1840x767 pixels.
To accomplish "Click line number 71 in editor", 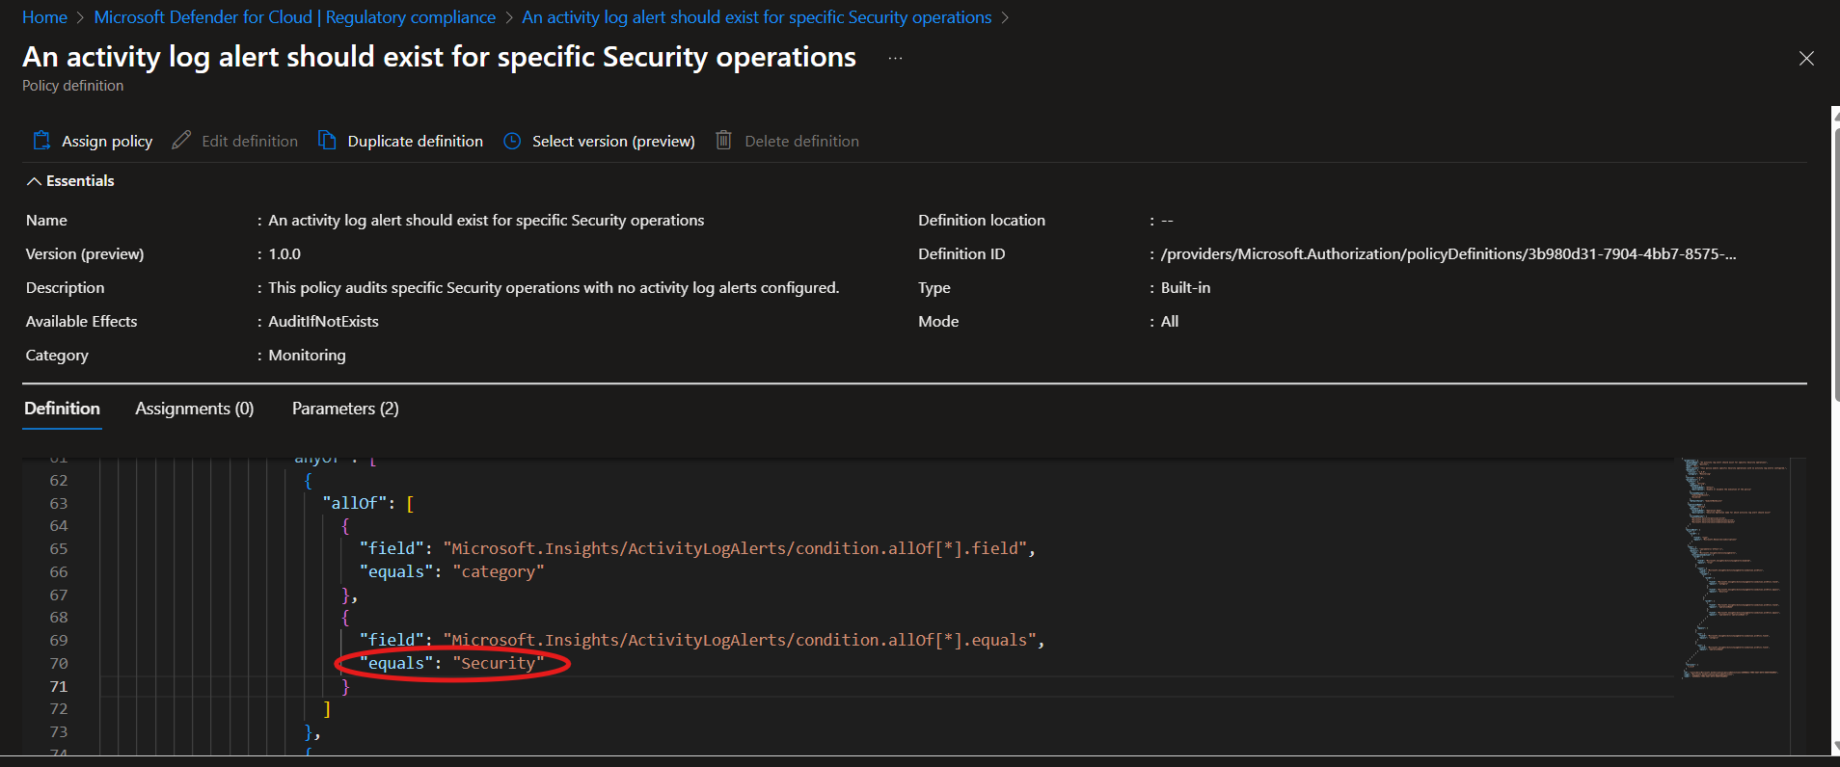I will (x=59, y=686).
